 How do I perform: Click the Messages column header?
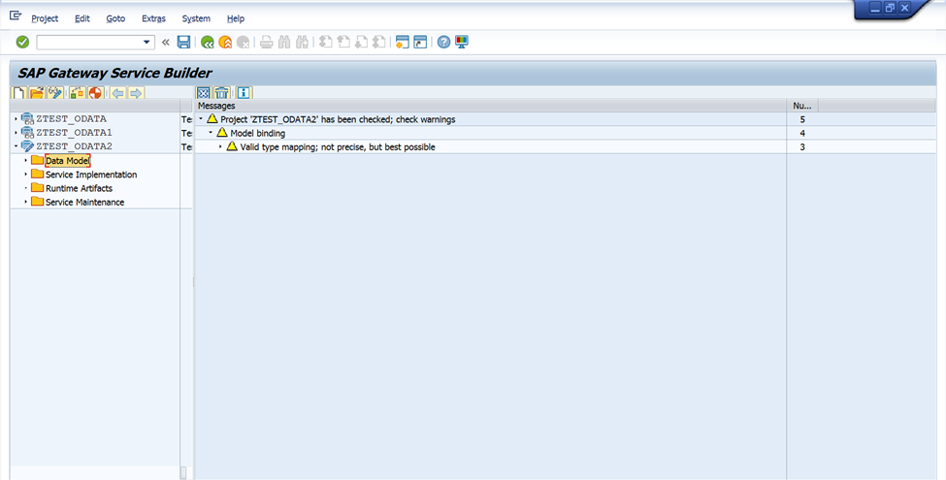pyautogui.click(x=491, y=106)
